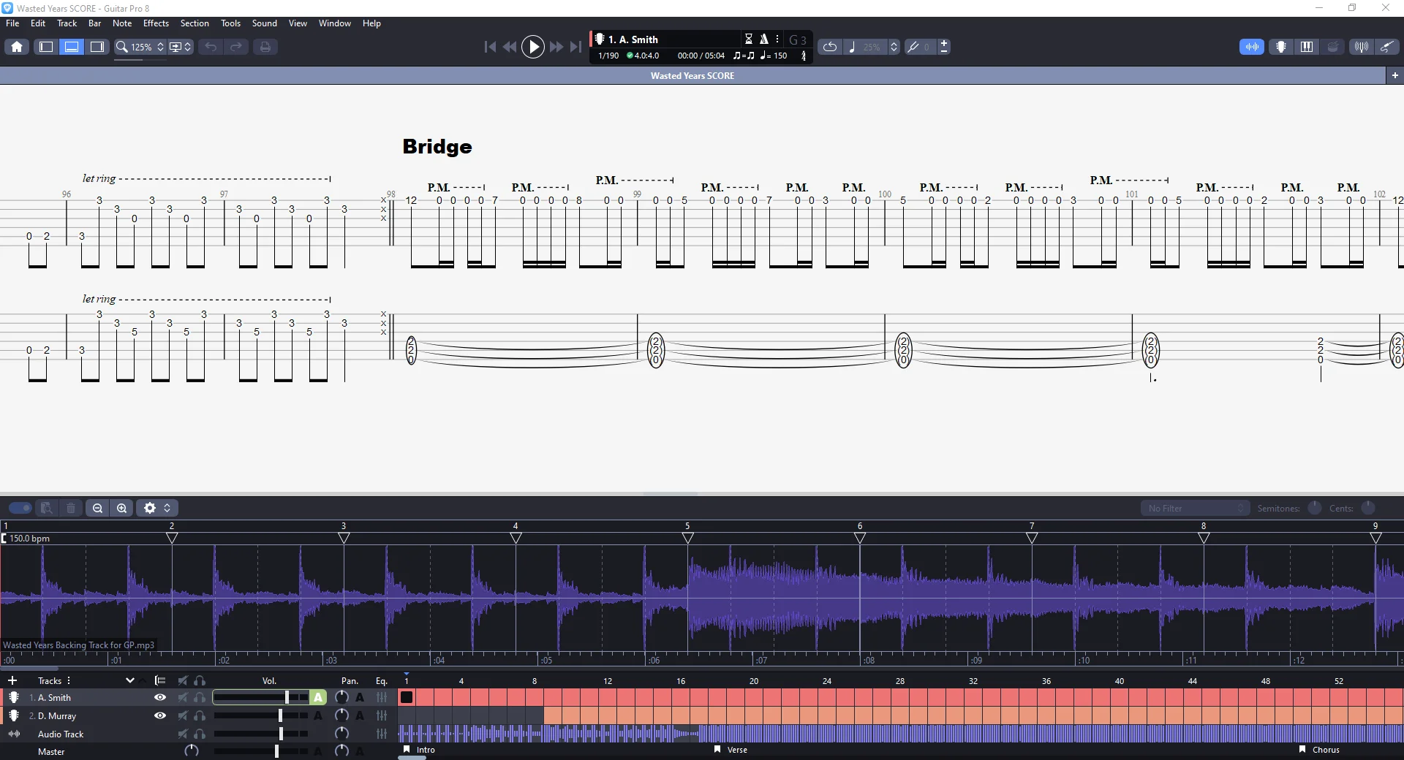Toggle the right inspector panel

97,47
